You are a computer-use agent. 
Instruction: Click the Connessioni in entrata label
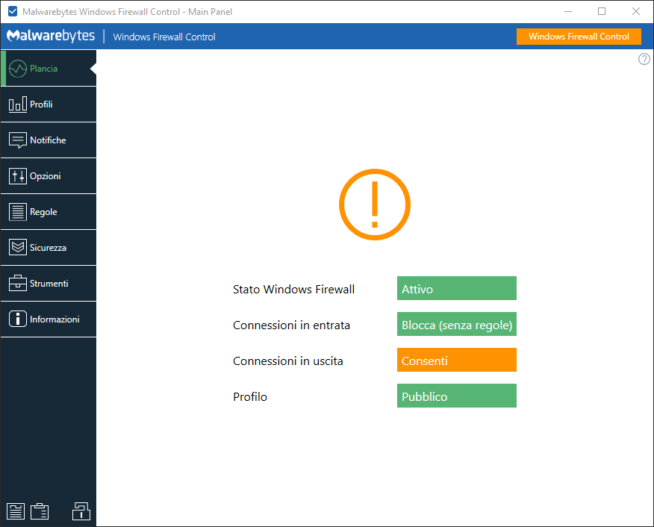click(x=291, y=325)
